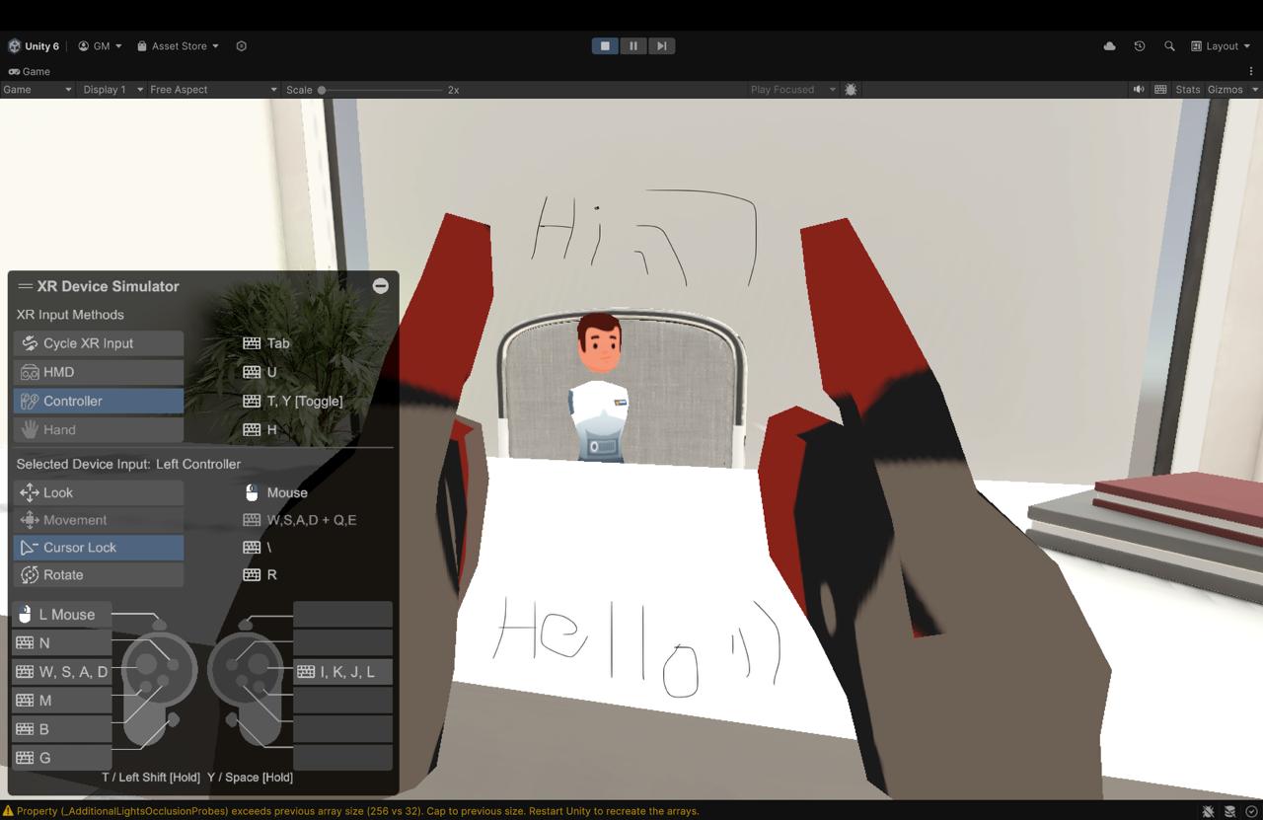1263x820 pixels.
Task: Open the Display 1 dropdown
Action: (111, 90)
